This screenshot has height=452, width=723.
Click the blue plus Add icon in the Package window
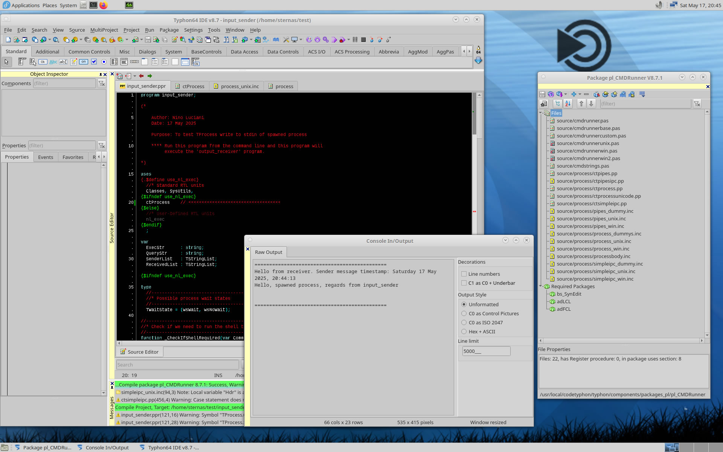click(x=574, y=94)
